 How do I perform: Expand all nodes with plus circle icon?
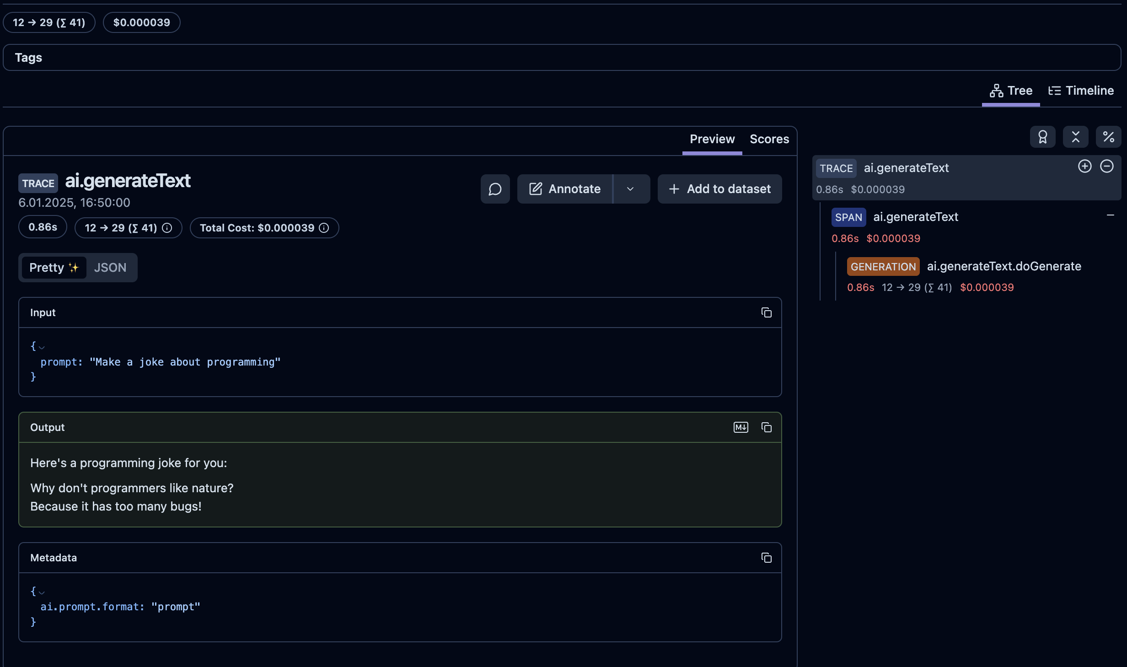point(1084,166)
